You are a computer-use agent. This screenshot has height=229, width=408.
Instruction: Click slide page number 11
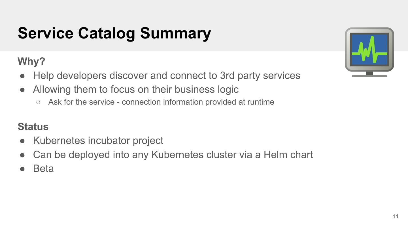[x=396, y=216]
